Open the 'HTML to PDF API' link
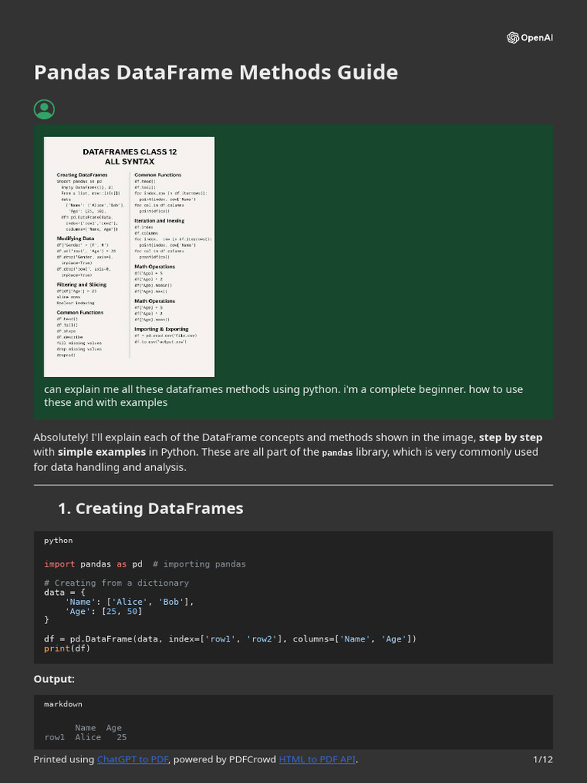 tap(317, 759)
